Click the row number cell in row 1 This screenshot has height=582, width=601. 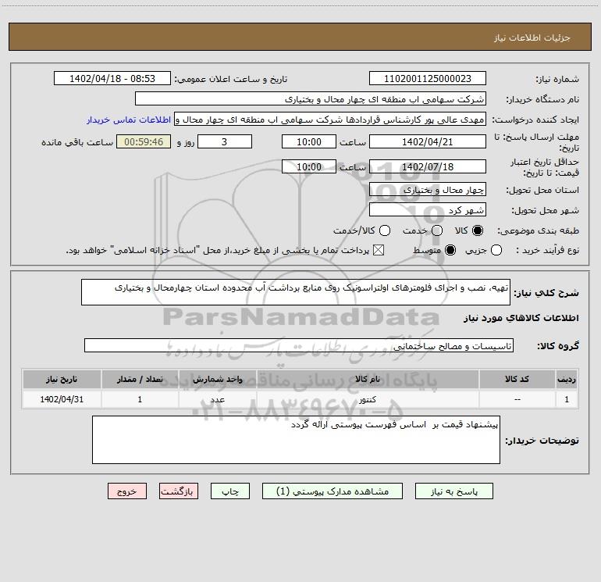coord(567,399)
